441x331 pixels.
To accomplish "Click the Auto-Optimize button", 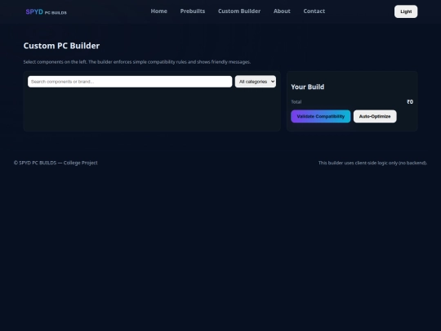I will point(375,116).
